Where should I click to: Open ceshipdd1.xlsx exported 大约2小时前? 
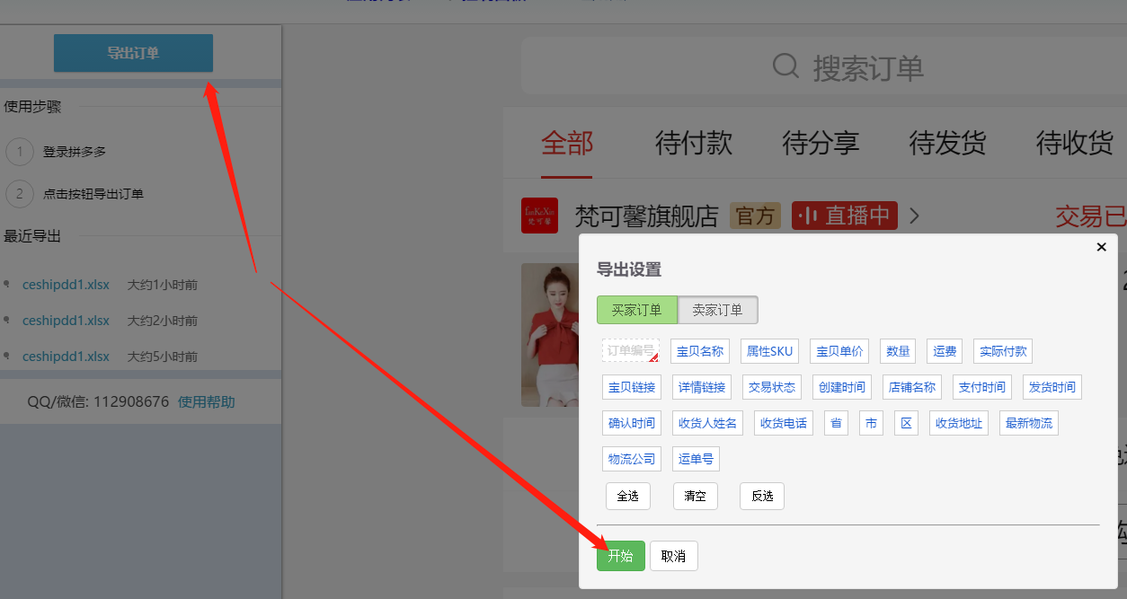[x=66, y=321]
